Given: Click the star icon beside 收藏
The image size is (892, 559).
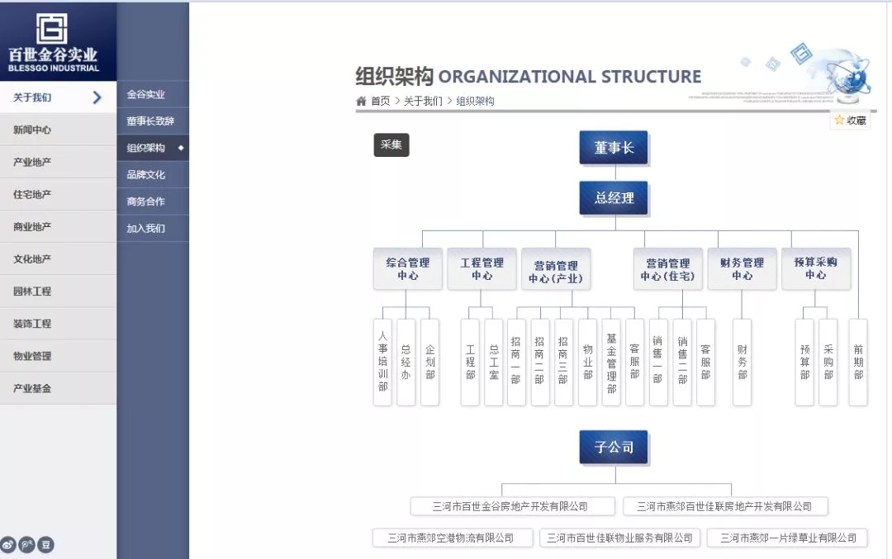Looking at the screenshot, I should [838, 120].
